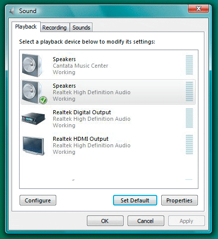Image resolution: width=218 pixels, height=239 pixels.
Task: Switch to the Recording tab
Action: (x=54, y=28)
